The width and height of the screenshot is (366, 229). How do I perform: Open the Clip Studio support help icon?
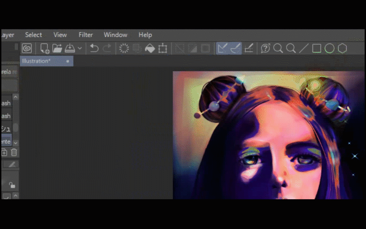265,48
